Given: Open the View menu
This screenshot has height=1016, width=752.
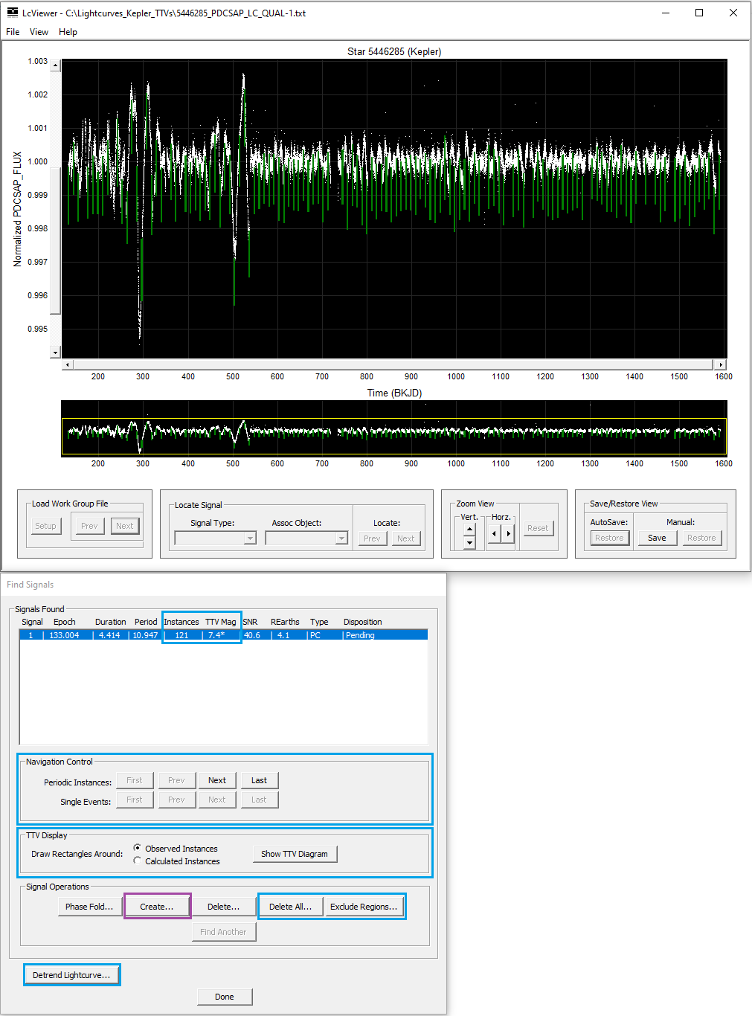Looking at the screenshot, I should [39, 32].
